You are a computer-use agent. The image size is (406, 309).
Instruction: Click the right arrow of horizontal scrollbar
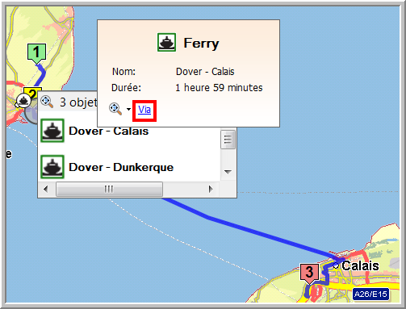pos(211,189)
